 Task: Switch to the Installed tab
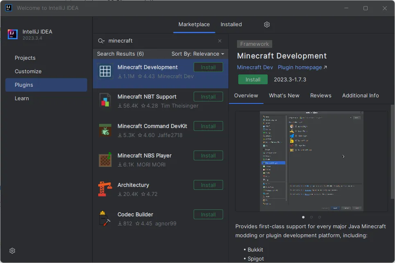coord(231,25)
